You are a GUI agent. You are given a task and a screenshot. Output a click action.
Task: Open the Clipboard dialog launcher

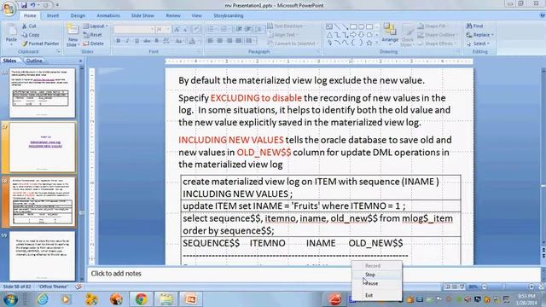pos(59,51)
